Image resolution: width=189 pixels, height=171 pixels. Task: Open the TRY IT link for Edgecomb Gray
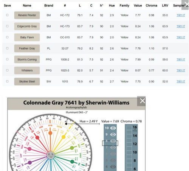click(181, 26)
